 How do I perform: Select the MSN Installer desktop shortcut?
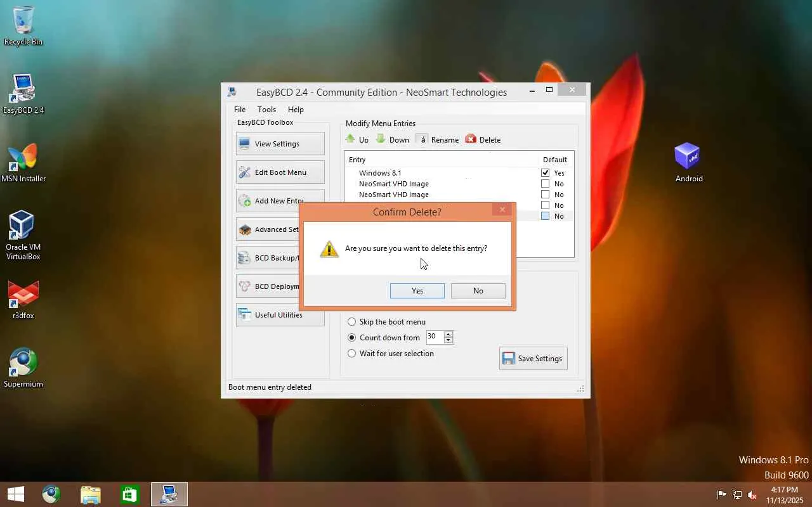pos(23,163)
